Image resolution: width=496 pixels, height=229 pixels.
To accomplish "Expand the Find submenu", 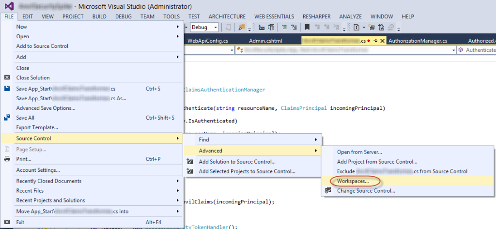I will tap(315, 139).
